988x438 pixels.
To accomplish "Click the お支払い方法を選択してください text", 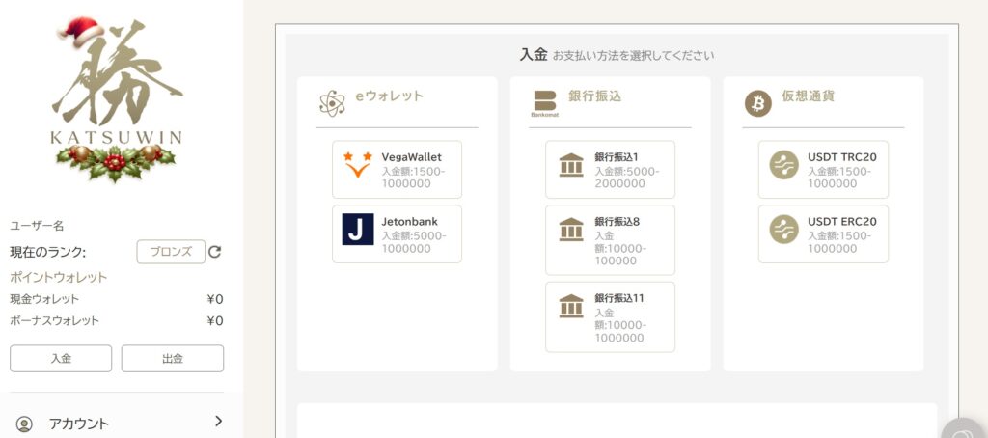I will tap(634, 55).
